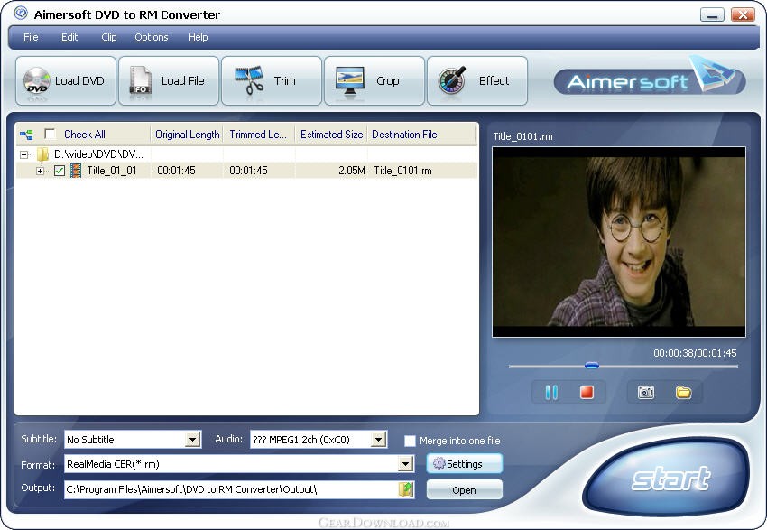Click the application icon in title bar
The image size is (767, 530).
point(20,14)
